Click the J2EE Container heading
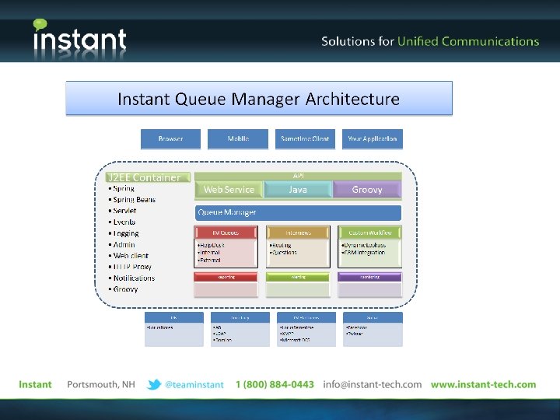This screenshot has width=560, height=420. pos(148,177)
